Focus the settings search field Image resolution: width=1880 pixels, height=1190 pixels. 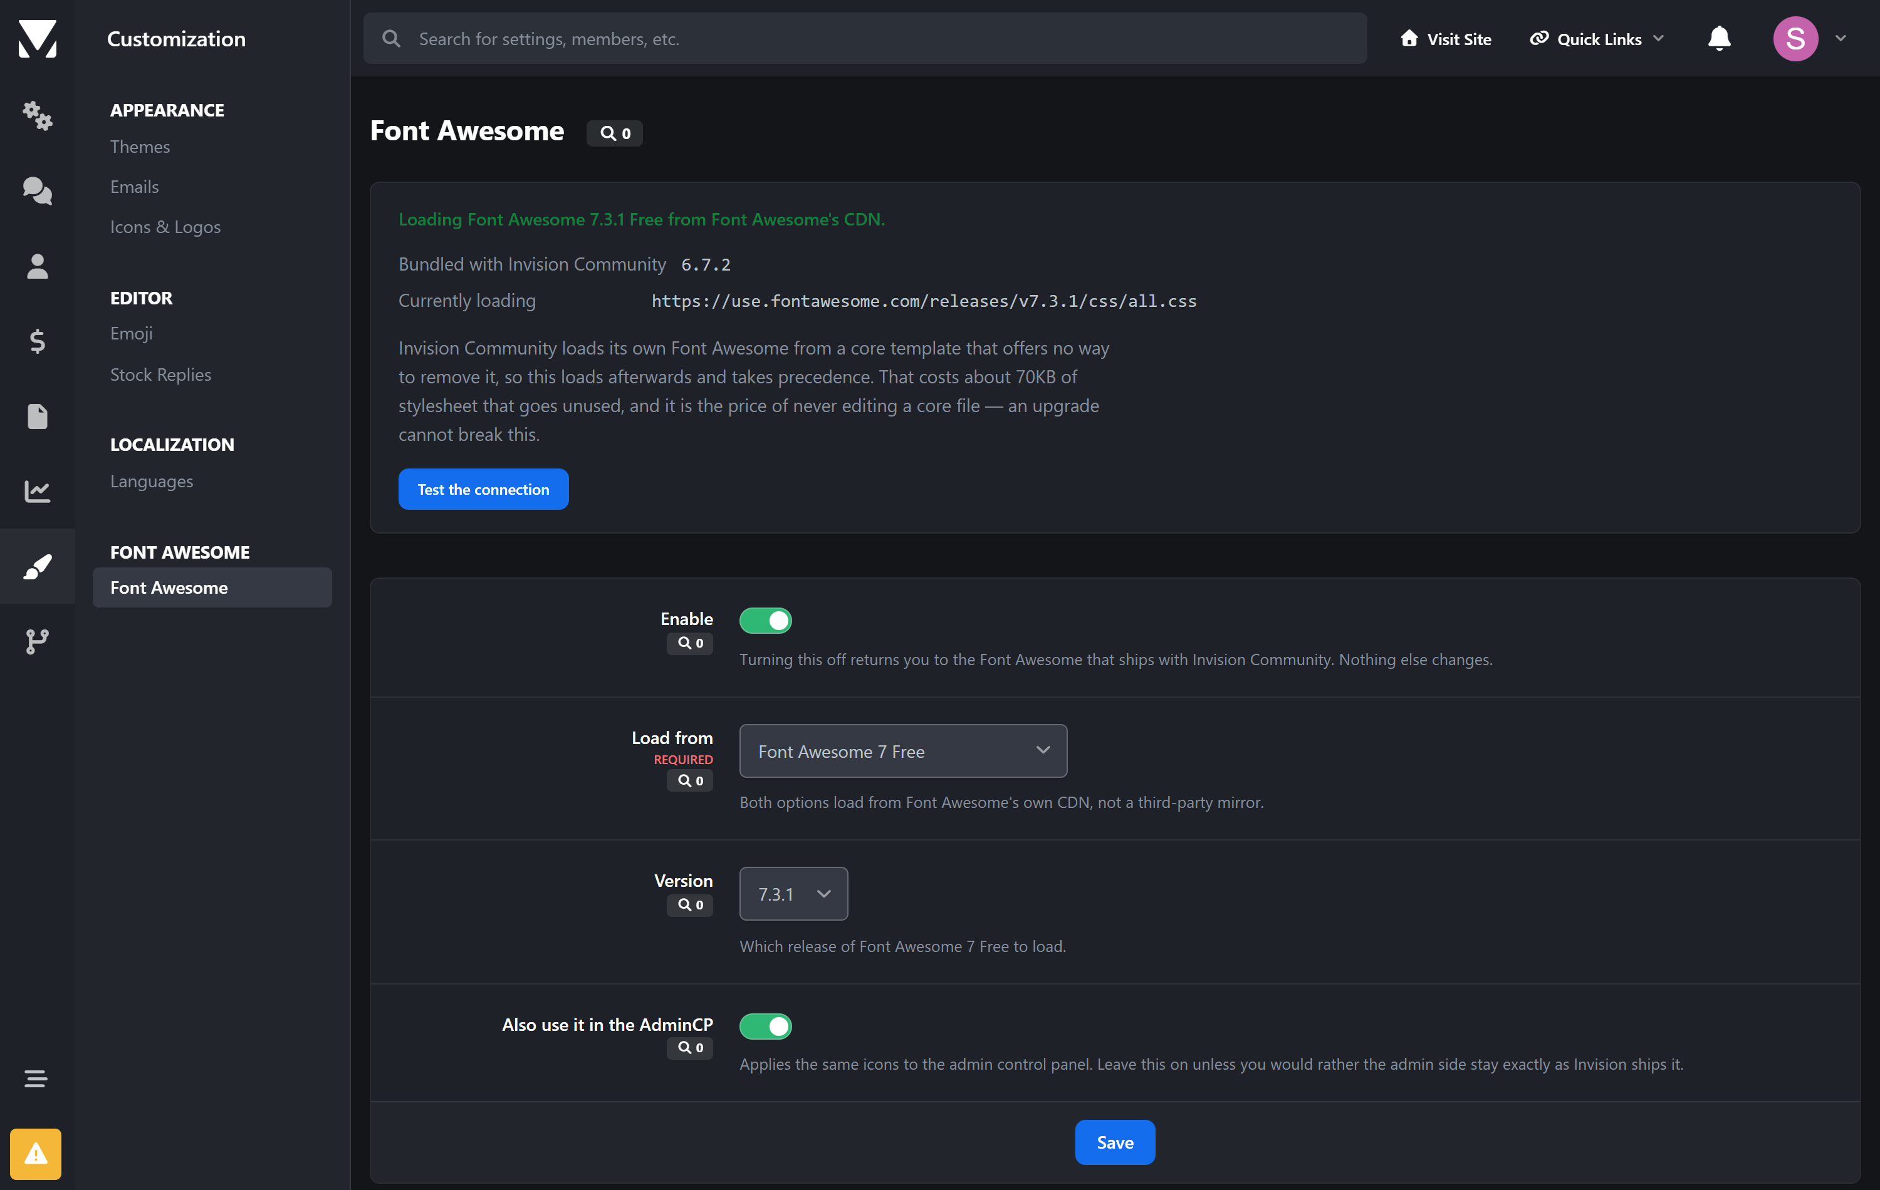pos(865,38)
